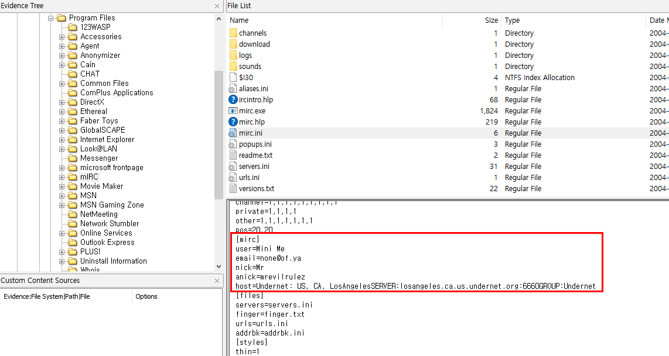Image resolution: width=669 pixels, height=356 pixels.
Task: Click the channels directory icon
Action: point(233,33)
